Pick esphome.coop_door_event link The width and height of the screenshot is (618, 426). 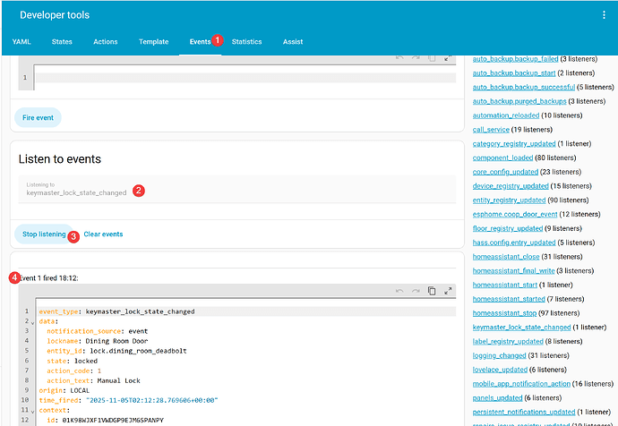click(515, 215)
